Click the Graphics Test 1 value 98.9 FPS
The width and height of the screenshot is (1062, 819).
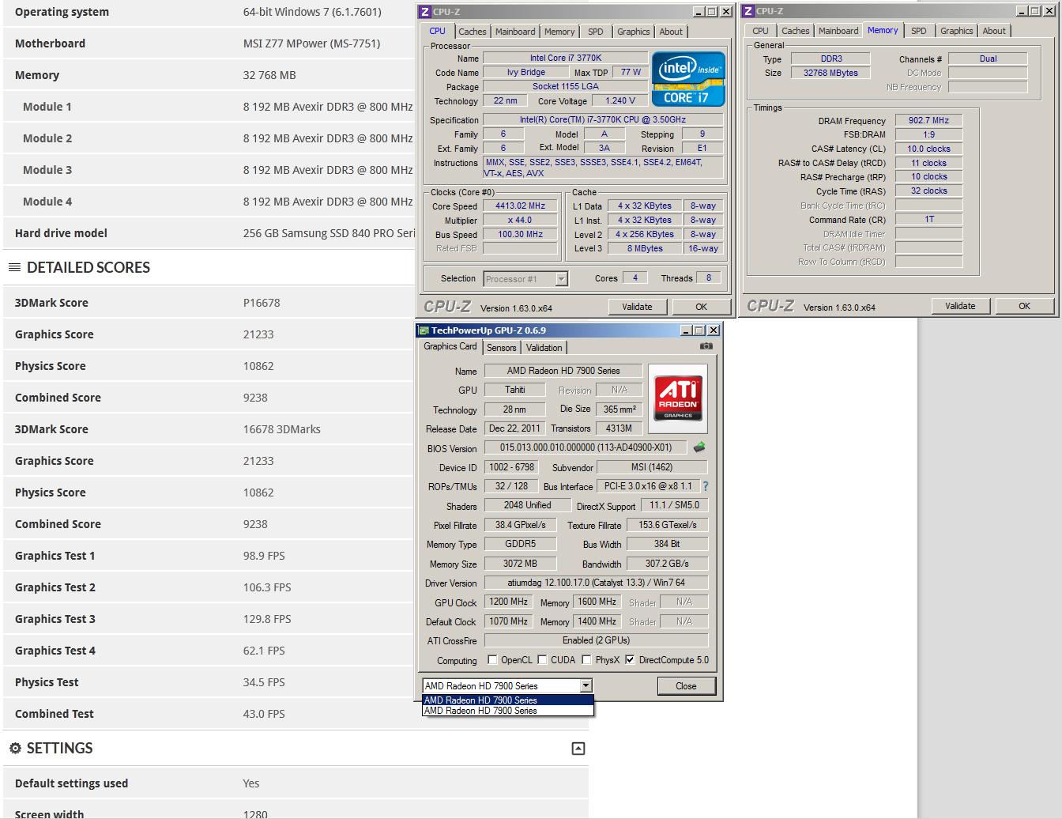tap(264, 556)
